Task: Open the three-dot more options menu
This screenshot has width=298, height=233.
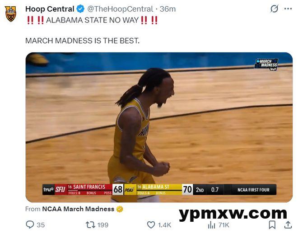Action: point(288,9)
